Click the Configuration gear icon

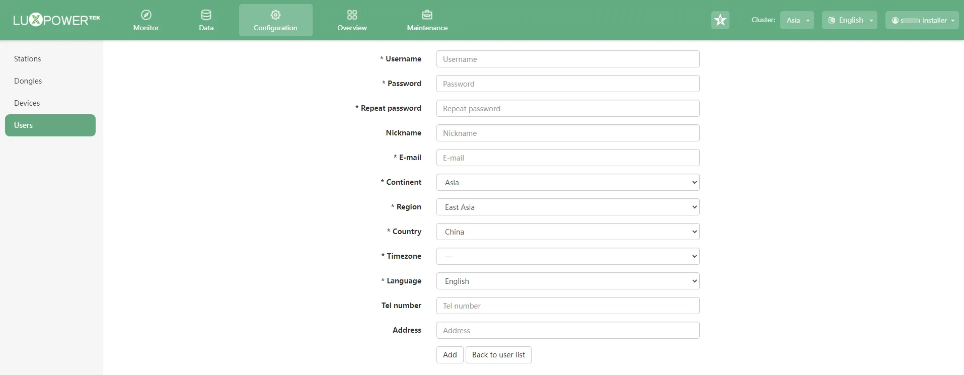[275, 15]
